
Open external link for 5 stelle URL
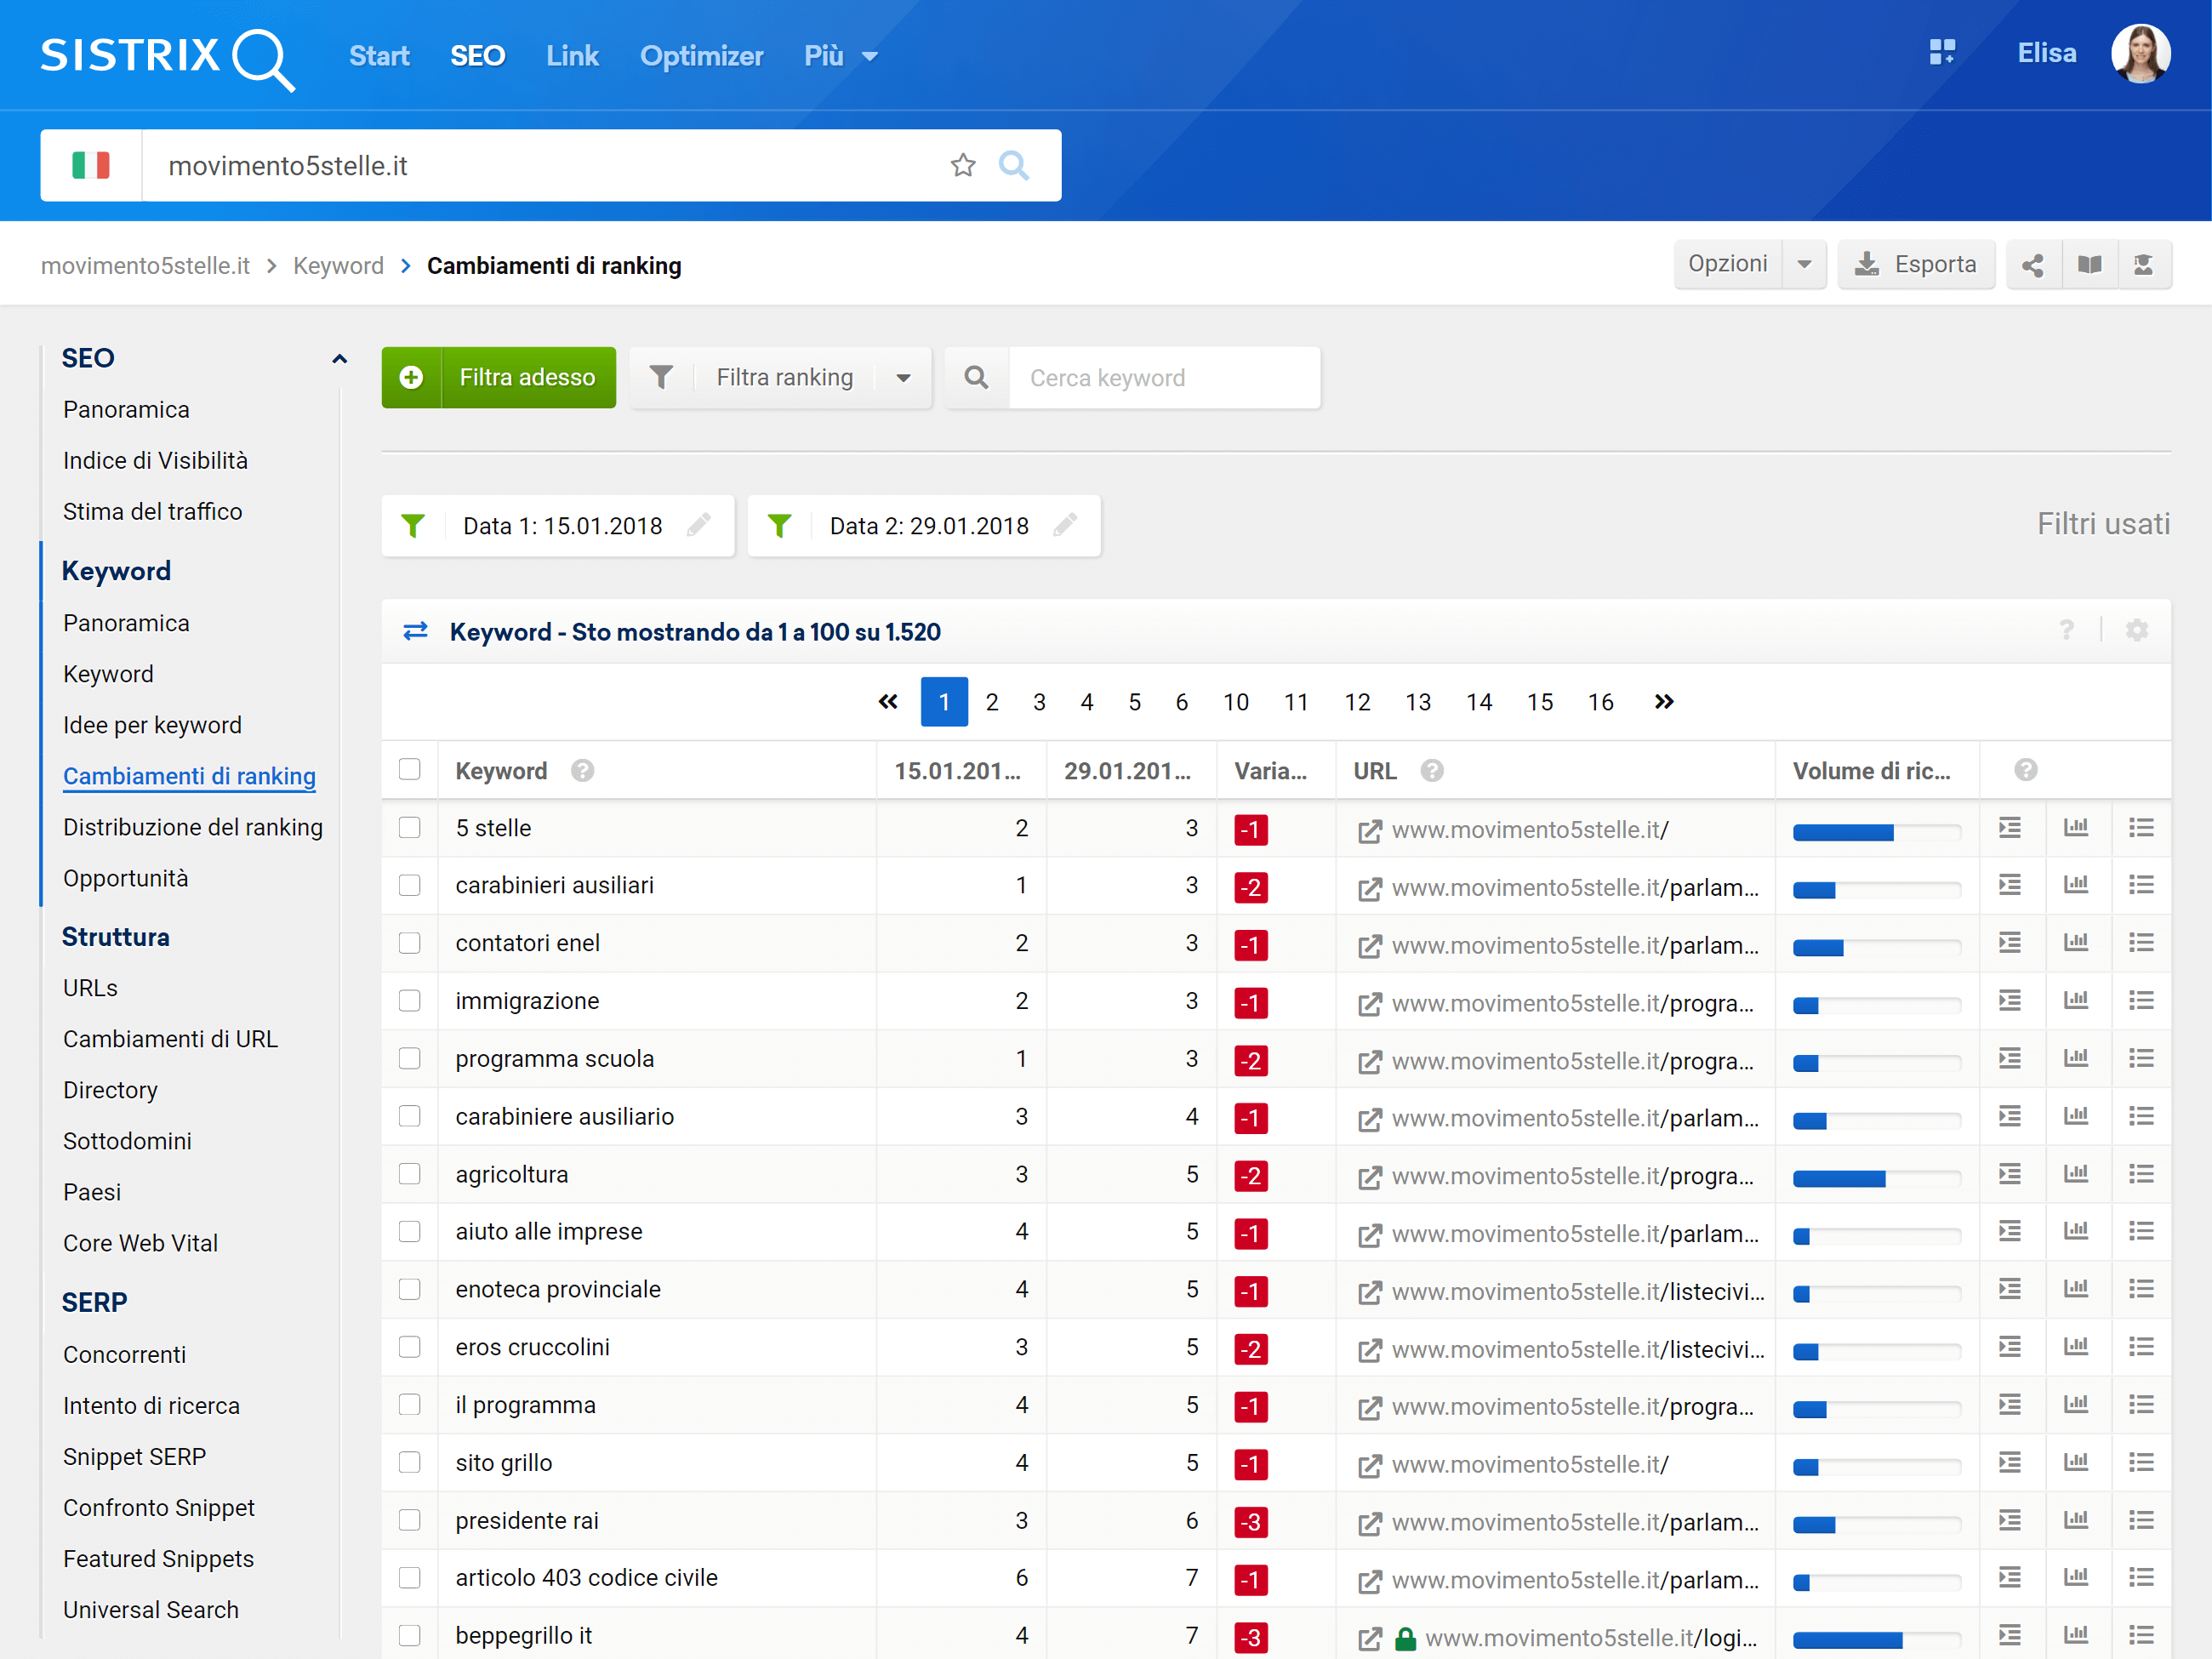1369,831
